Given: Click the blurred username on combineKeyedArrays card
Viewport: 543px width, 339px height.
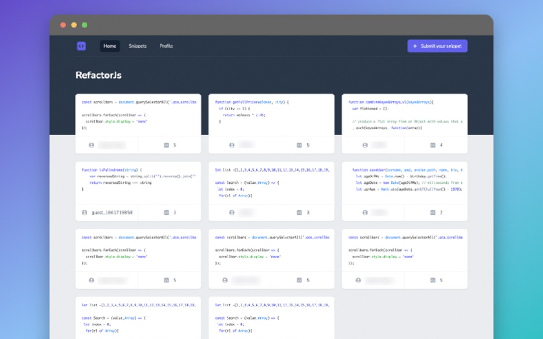Looking at the screenshot, I should pos(378,145).
